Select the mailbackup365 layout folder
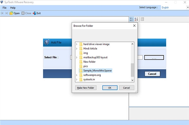Viewport: 189px width, 125px height. pyautogui.click(x=95, y=57)
